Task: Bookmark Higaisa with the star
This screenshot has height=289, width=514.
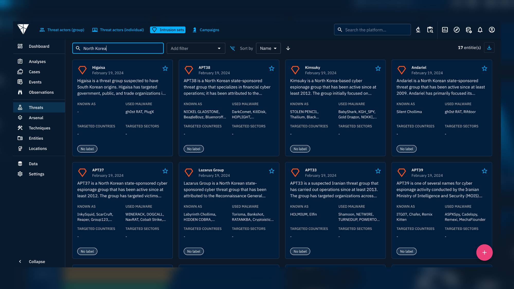Action: coord(165,68)
